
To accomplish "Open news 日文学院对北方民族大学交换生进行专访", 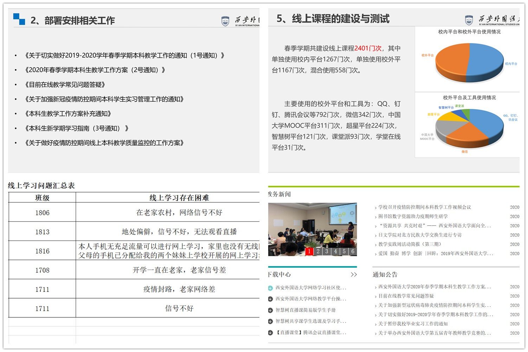I will pos(420,235).
